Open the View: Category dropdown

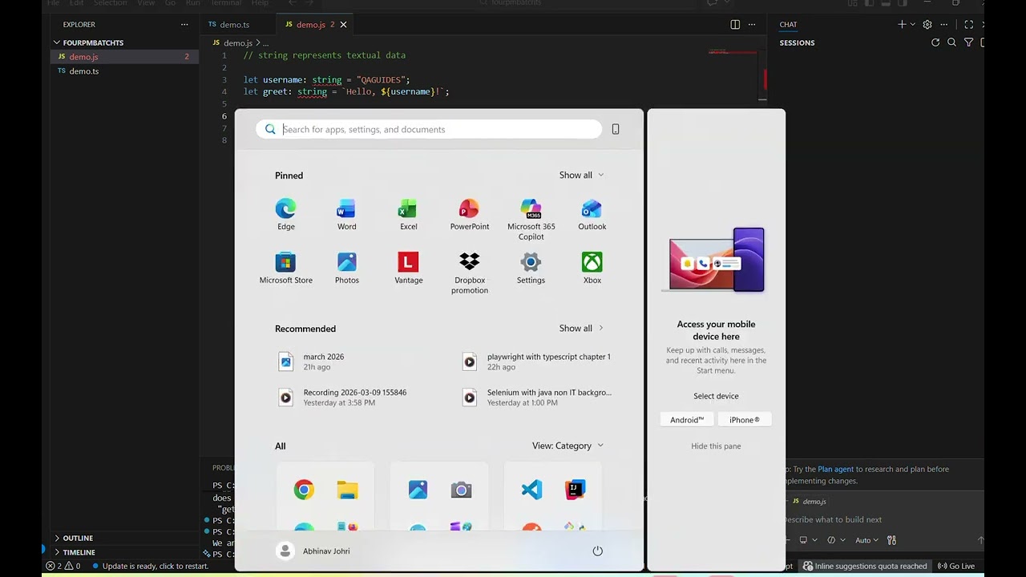click(568, 446)
